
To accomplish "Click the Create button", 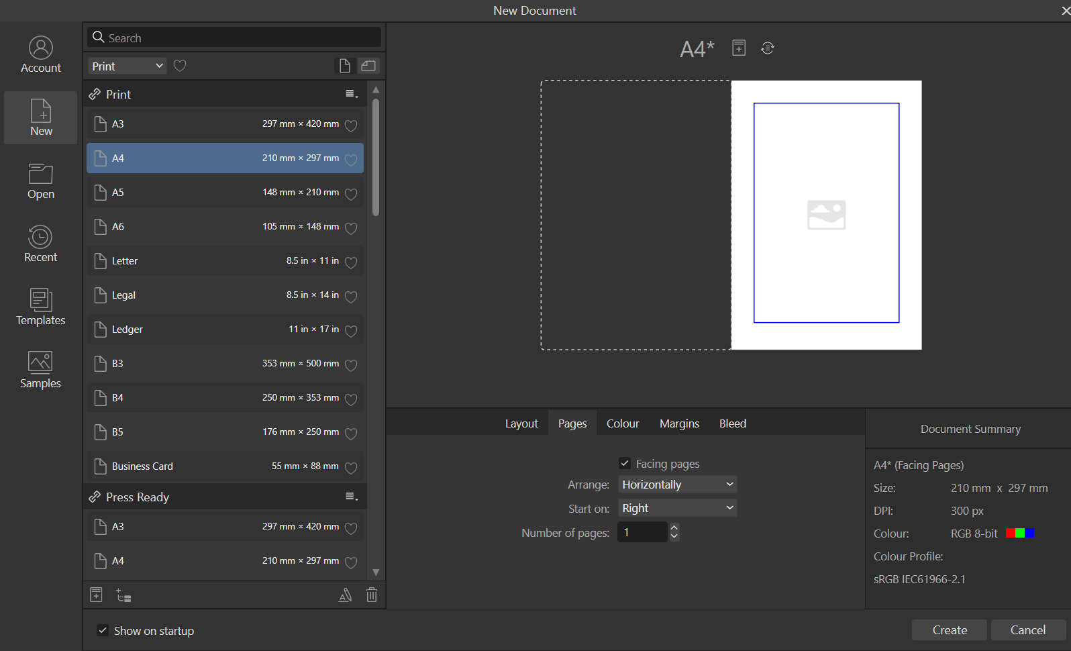I will pyautogui.click(x=950, y=630).
